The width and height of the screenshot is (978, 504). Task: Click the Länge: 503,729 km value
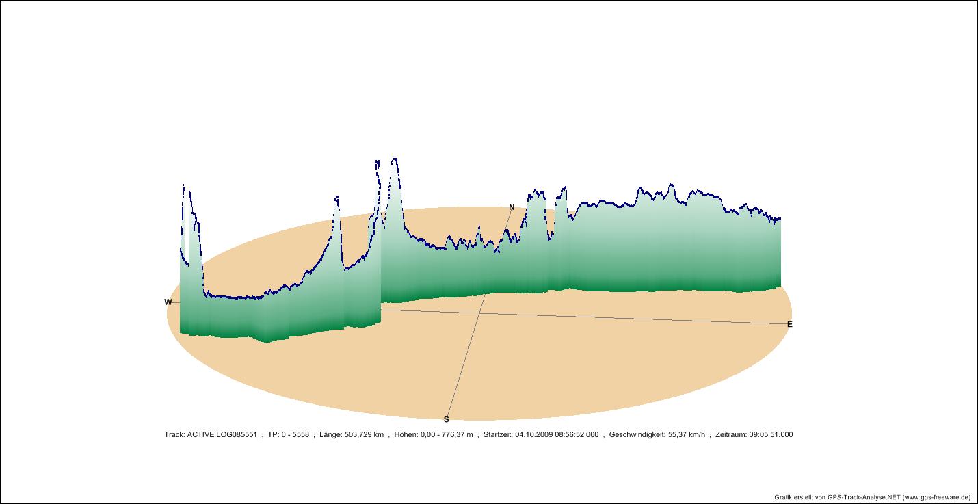point(352,434)
